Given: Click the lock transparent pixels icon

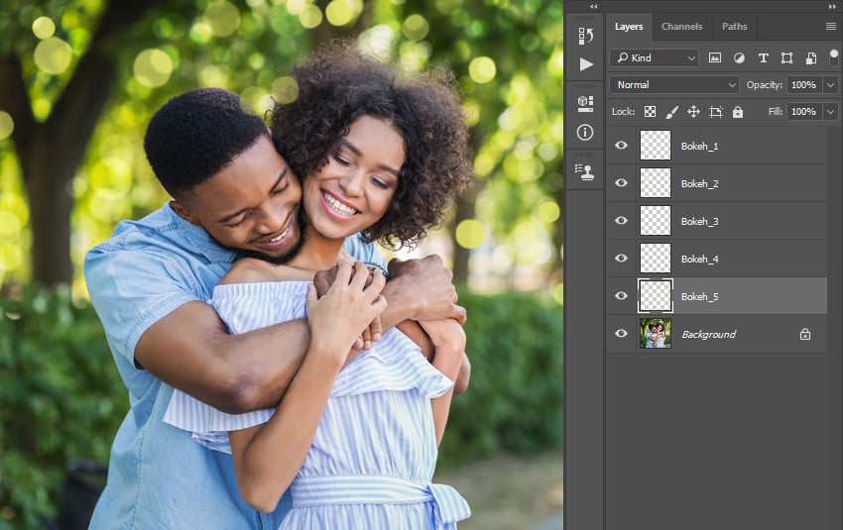Looking at the screenshot, I should tap(650, 112).
